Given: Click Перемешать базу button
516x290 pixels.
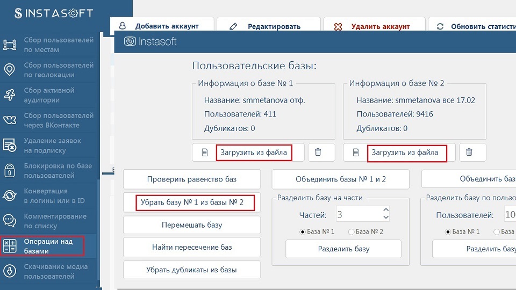Looking at the screenshot, I should coord(192,225).
